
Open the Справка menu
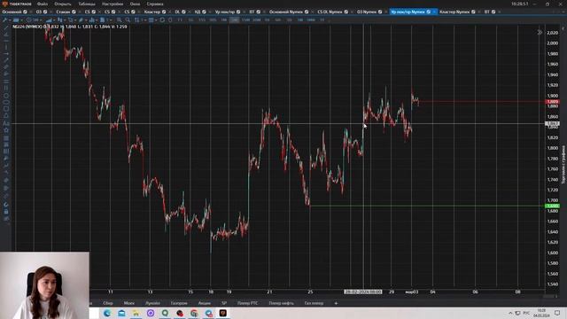pos(155,4)
